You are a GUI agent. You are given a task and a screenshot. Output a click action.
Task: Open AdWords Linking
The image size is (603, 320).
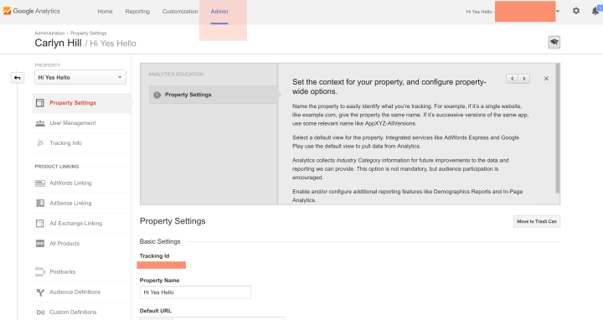coord(70,183)
